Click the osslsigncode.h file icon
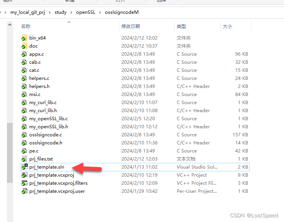The width and height of the screenshot is (284, 222). pos(24,143)
